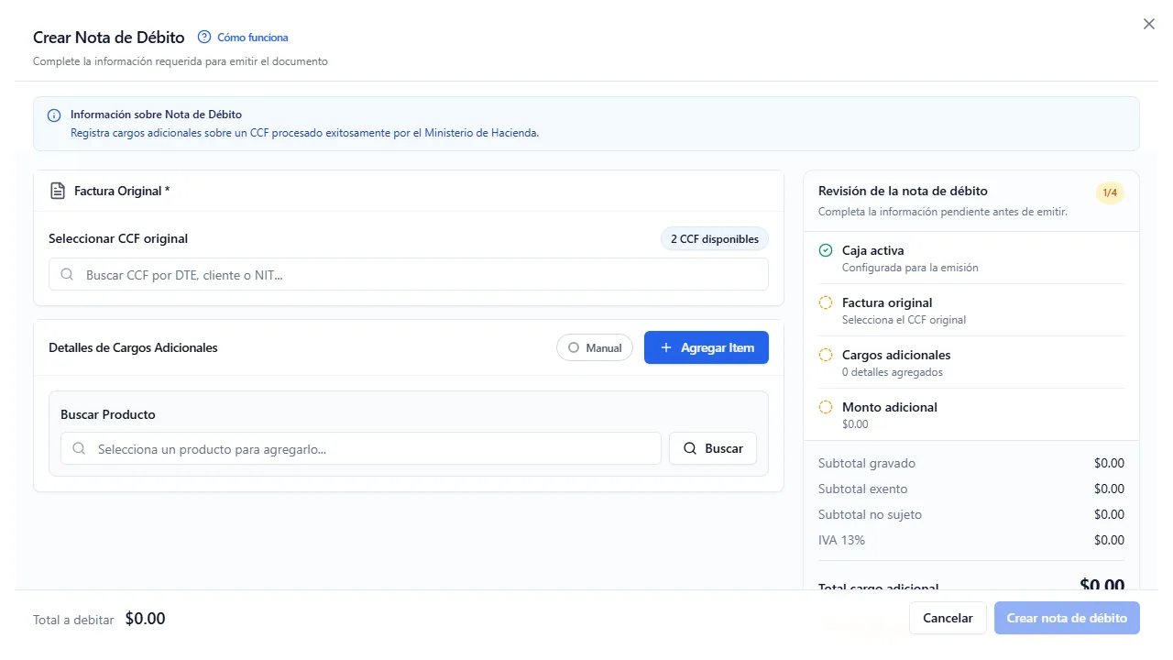Click the help circle icon beside Cómo funciona
Screen dimensions: 1173x660
(204, 38)
